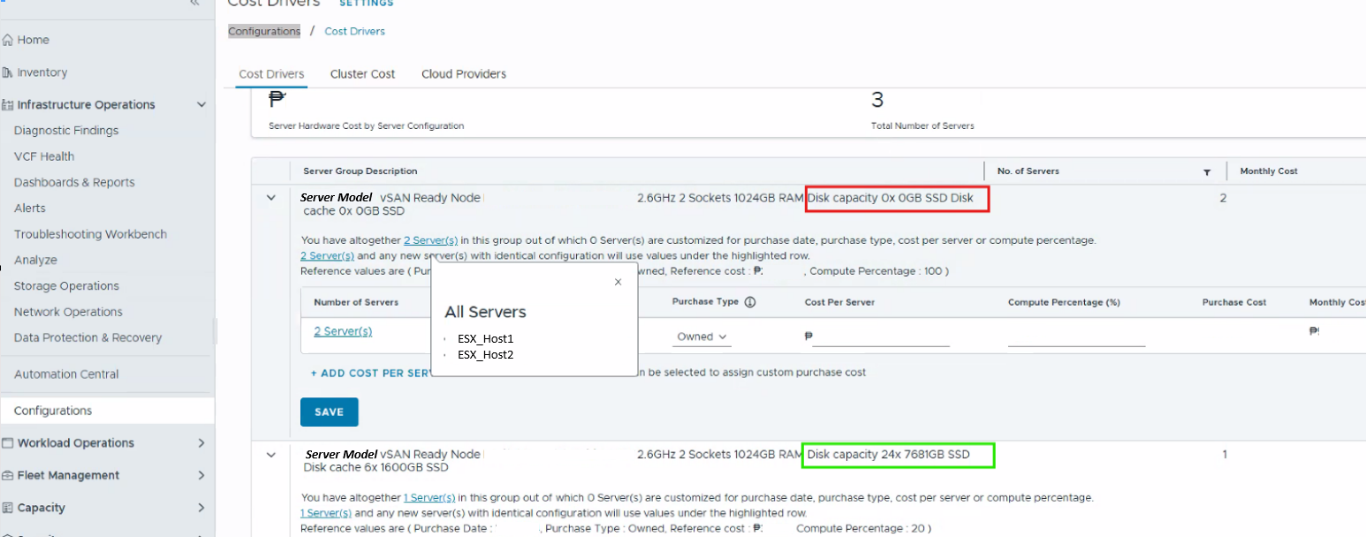Open the Home page icon
This screenshot has height=537, width=1366.
(x=8, y=40)
